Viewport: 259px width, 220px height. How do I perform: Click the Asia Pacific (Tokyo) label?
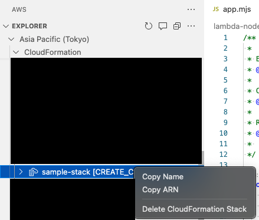(54, 39)
